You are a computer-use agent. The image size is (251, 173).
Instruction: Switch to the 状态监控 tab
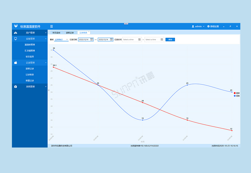click(x=56, y=33)
